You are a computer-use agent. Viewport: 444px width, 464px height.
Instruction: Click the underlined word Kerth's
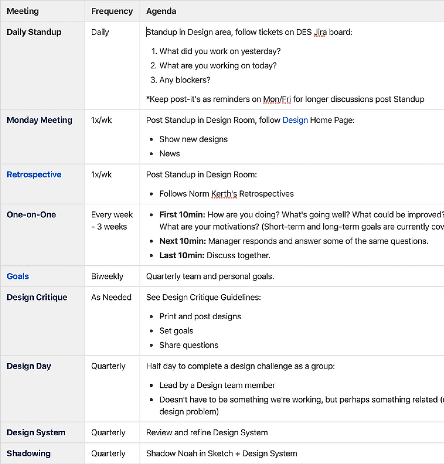pos(224,194)
